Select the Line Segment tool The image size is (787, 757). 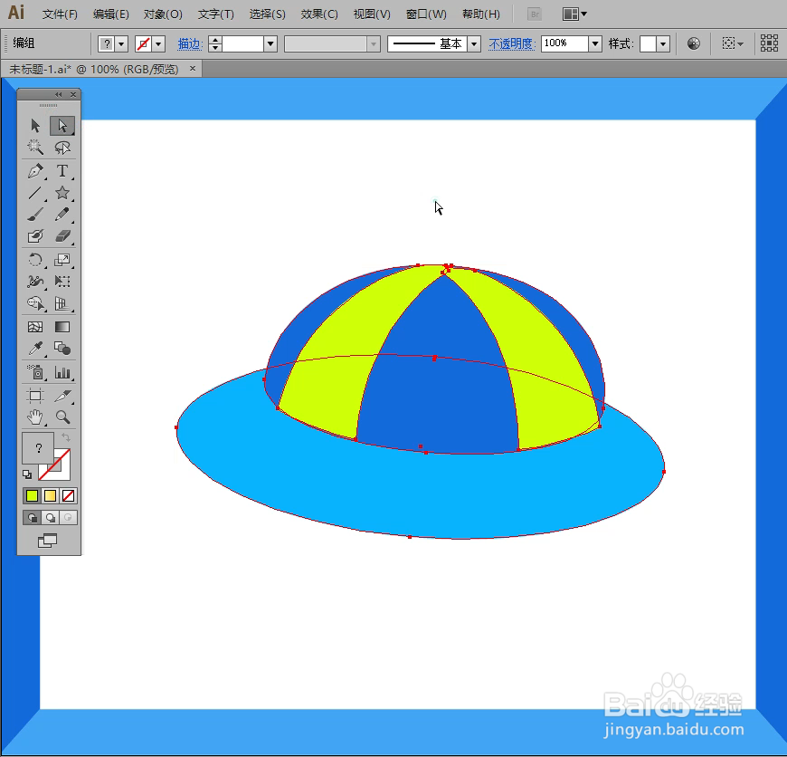[x=35, y=193]
